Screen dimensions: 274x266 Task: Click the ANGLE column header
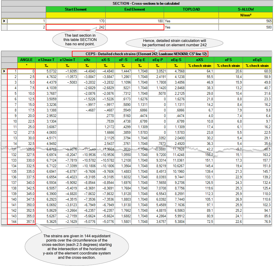tap(26, 60)
